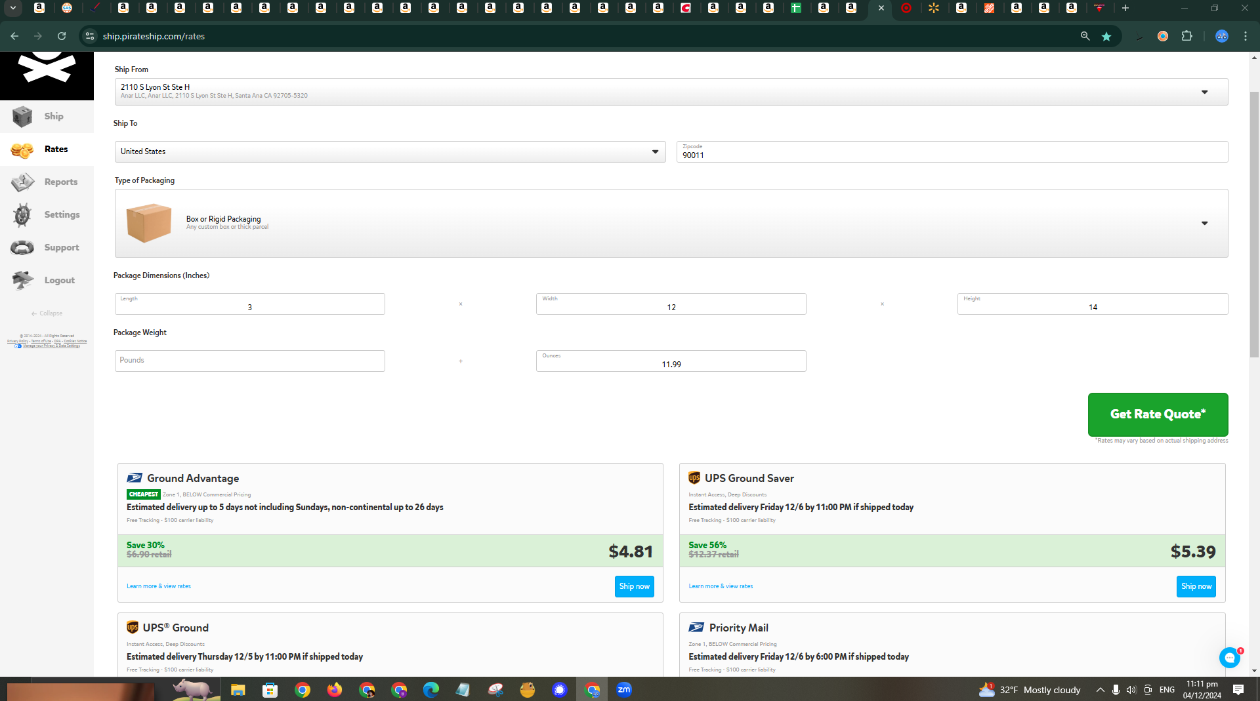The height and width of the screenshot is (701, 1260).
Task: Open Zoom from the taskbar
Action: (624, 690)
